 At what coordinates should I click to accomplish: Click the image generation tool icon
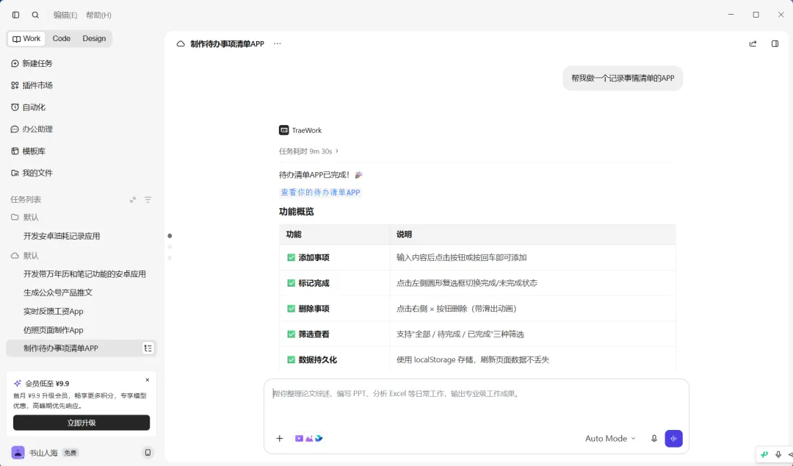309,439
